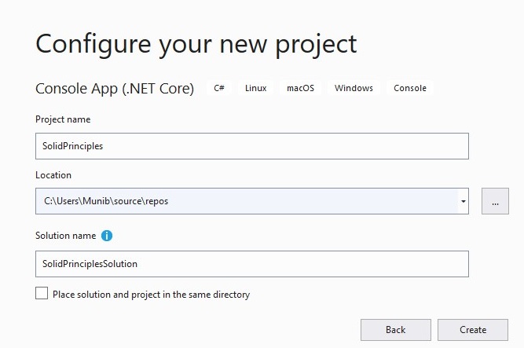Viewport: 524px width, 348px height.
Task: Click the Solution name label
Action: click(65, 236)
